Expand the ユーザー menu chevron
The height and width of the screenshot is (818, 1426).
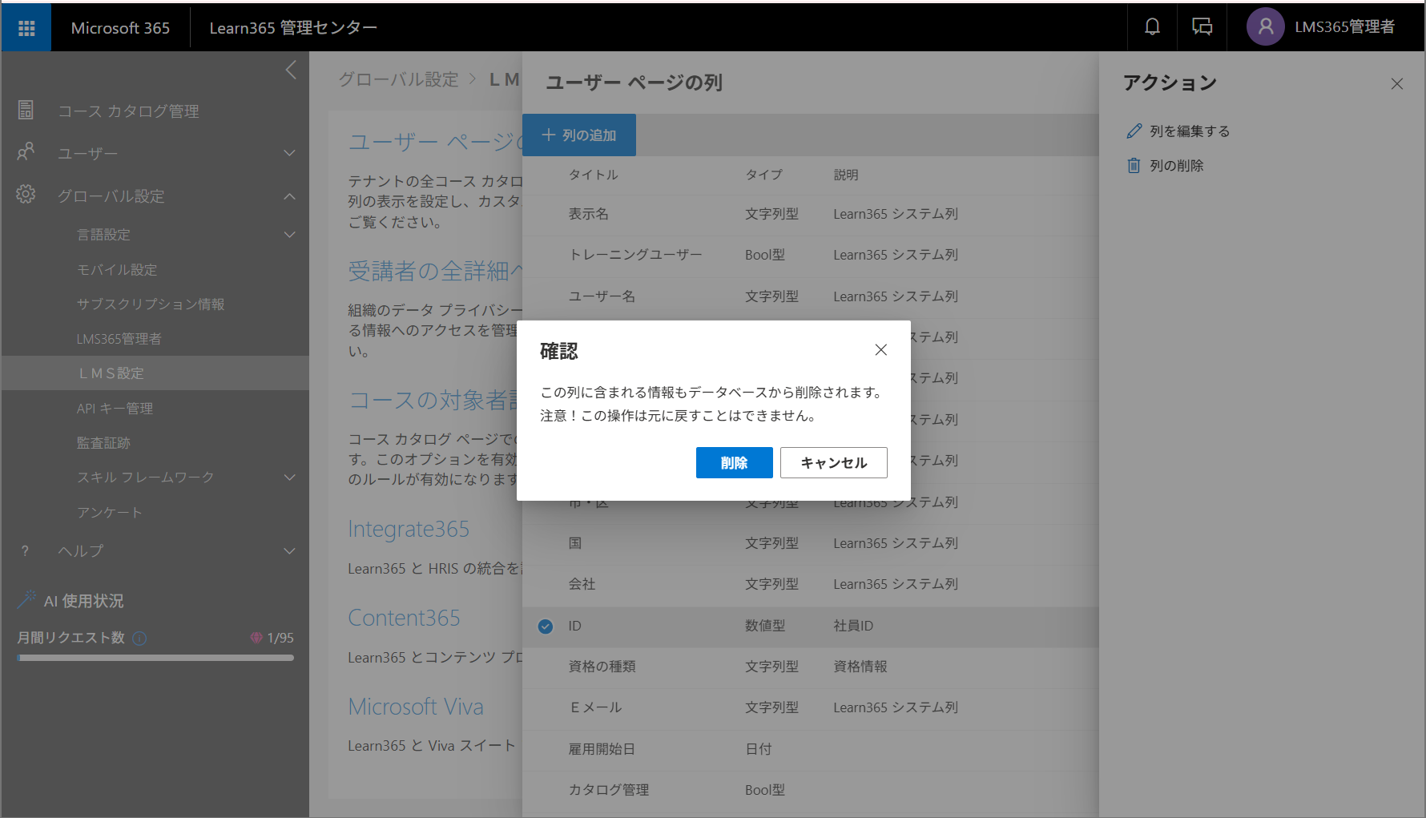point(290,153)
